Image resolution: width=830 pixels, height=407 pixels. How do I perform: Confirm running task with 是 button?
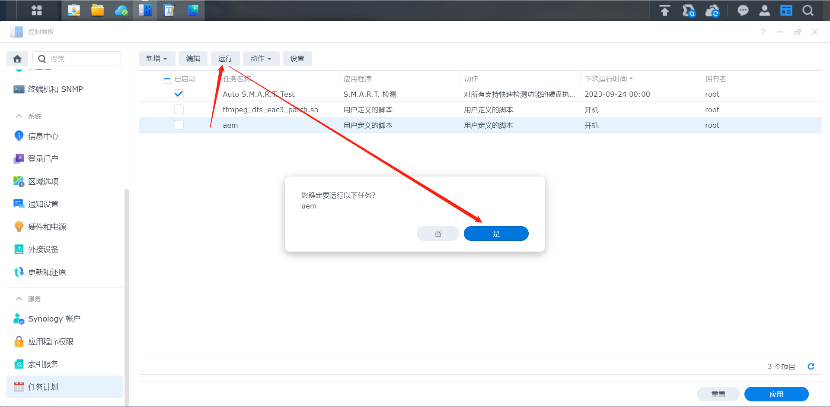(496, 233)
